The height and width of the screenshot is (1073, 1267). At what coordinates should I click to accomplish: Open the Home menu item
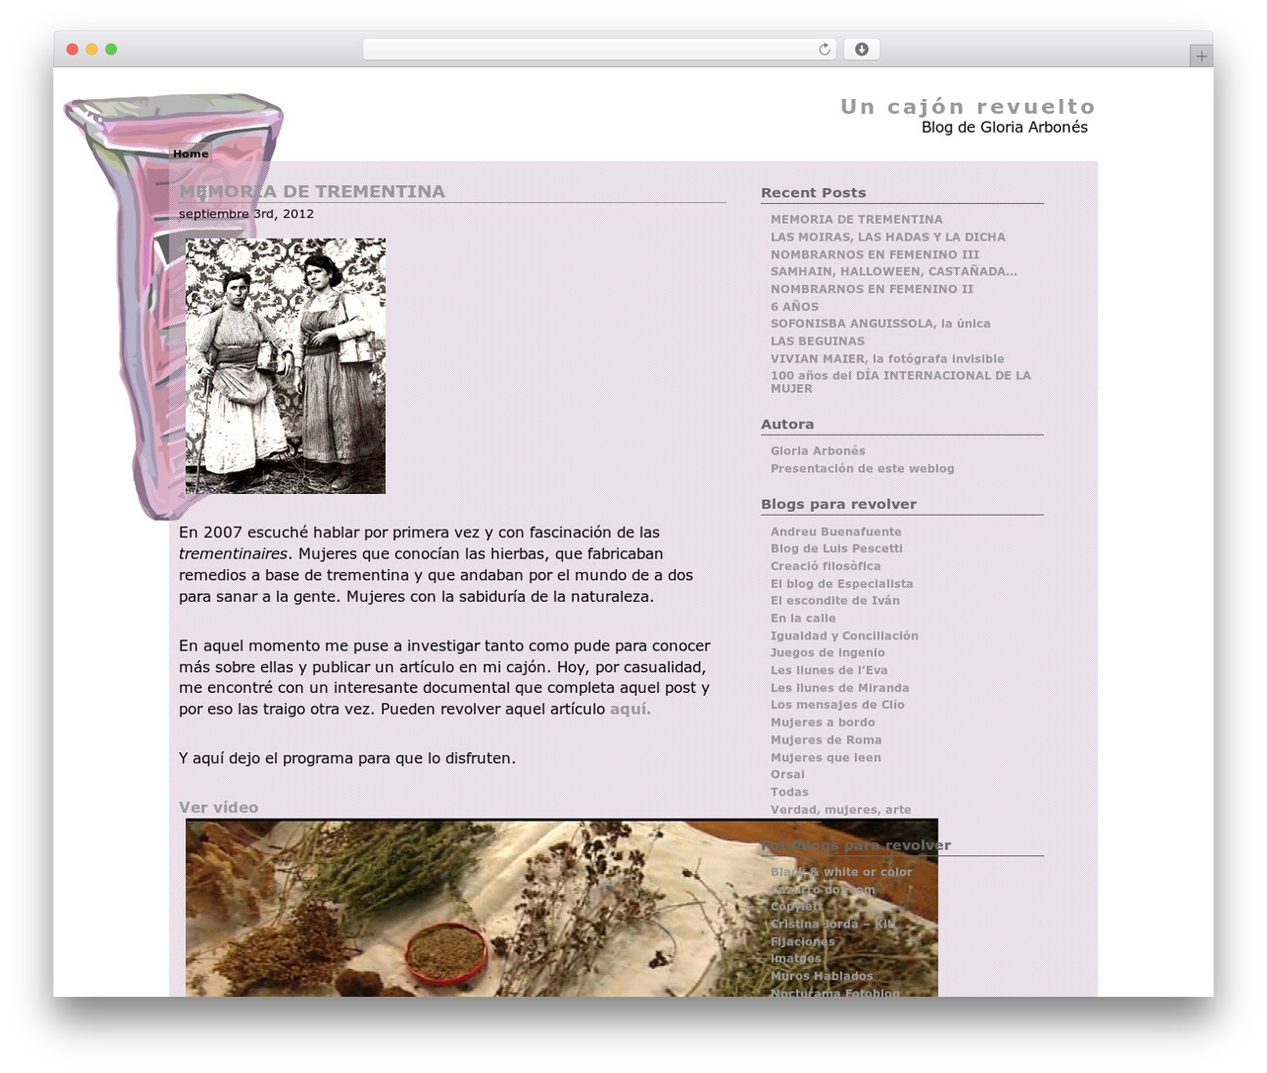point(191,153)
